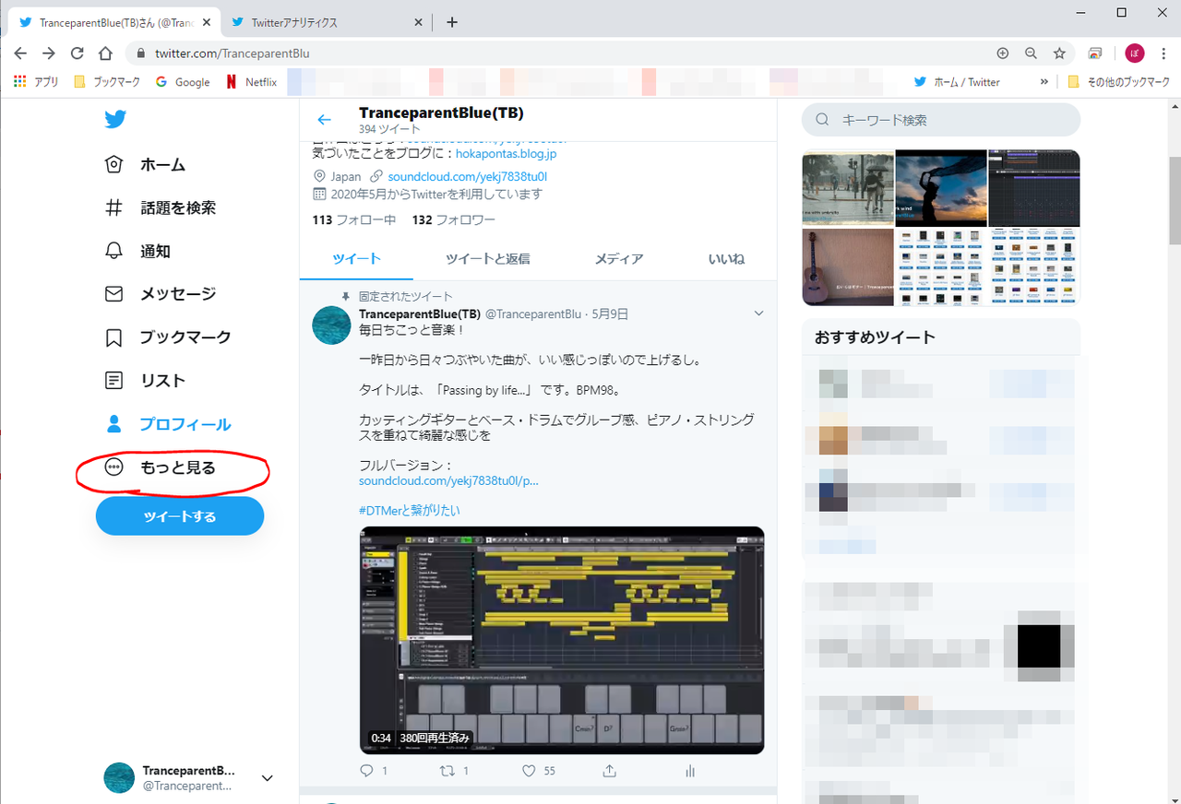Open ブックマーク in sidebar

[x=168, y=337]
